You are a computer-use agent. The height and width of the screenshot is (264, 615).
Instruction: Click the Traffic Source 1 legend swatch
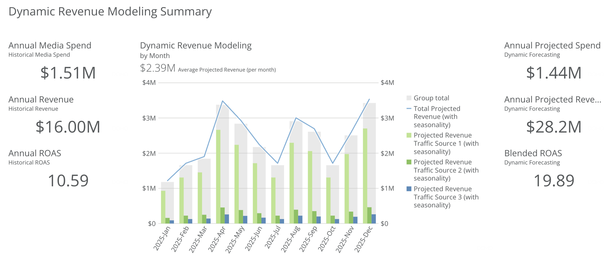pos(409,135)
